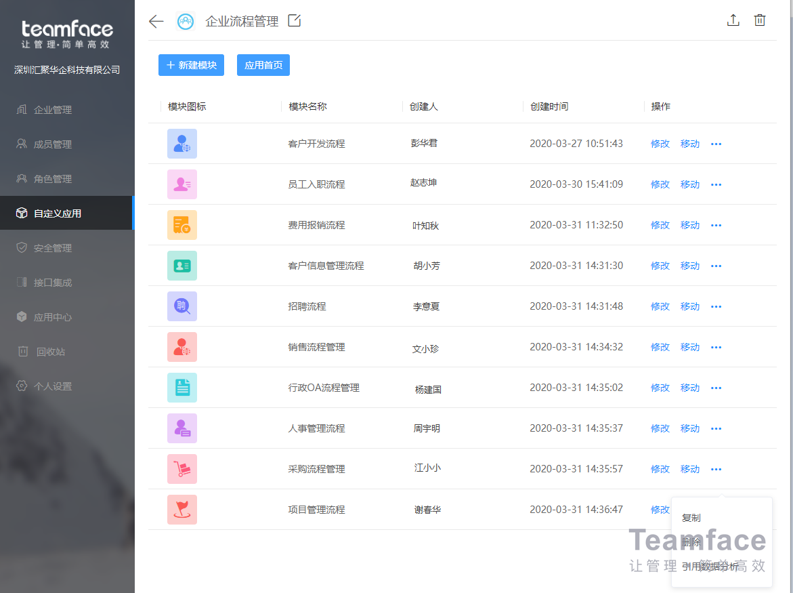Open 应用首页 button
The width and height of the screenshot is (793, 593).
[263, 65]
